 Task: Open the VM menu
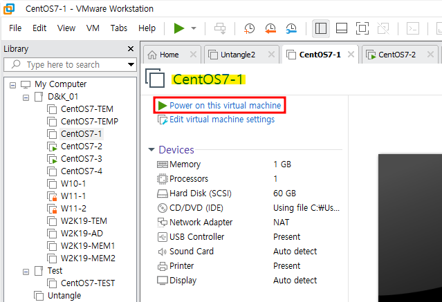pos(93,28)
